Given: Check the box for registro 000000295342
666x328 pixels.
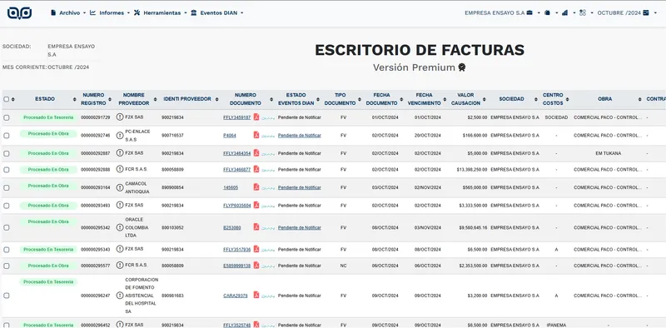Looking at the screenshot, I should pos(7,228).
